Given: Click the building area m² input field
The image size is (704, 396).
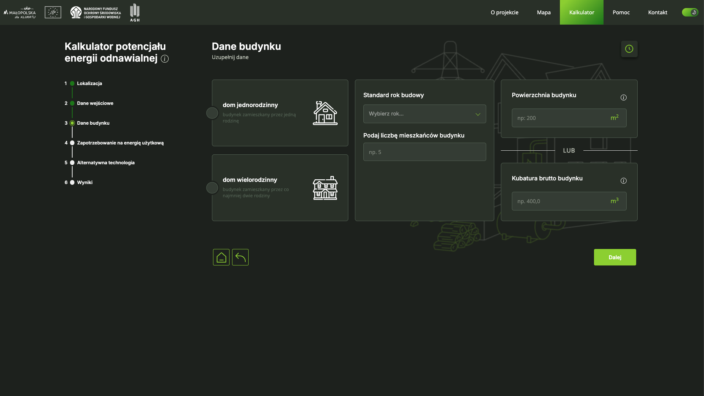Looking at the screenshot, I should (569, 118).
